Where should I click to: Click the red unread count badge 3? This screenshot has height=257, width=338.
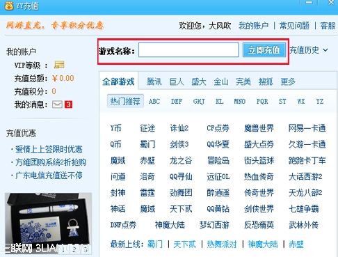pyautogui.click(x=68, y=104)
